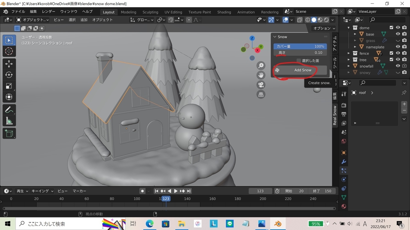Open the Physics properties tab
410x230 pixels.
(344, 180)
